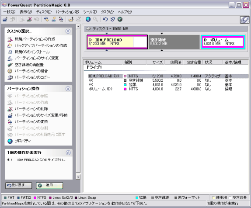The image size is (251, 208).
Task: Select the C: IBM_PRELOAD block in disk map
Action: (x=117, y=42)
